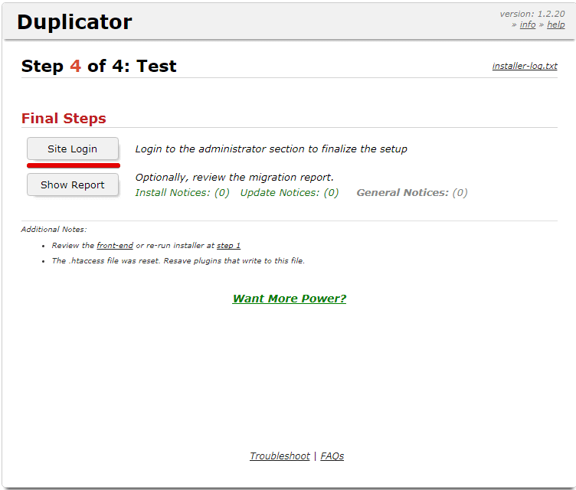This screenshot has width=576, height=490.
Task: Click 'Optionally, review the migration report' text
Action: click(234, 177)
